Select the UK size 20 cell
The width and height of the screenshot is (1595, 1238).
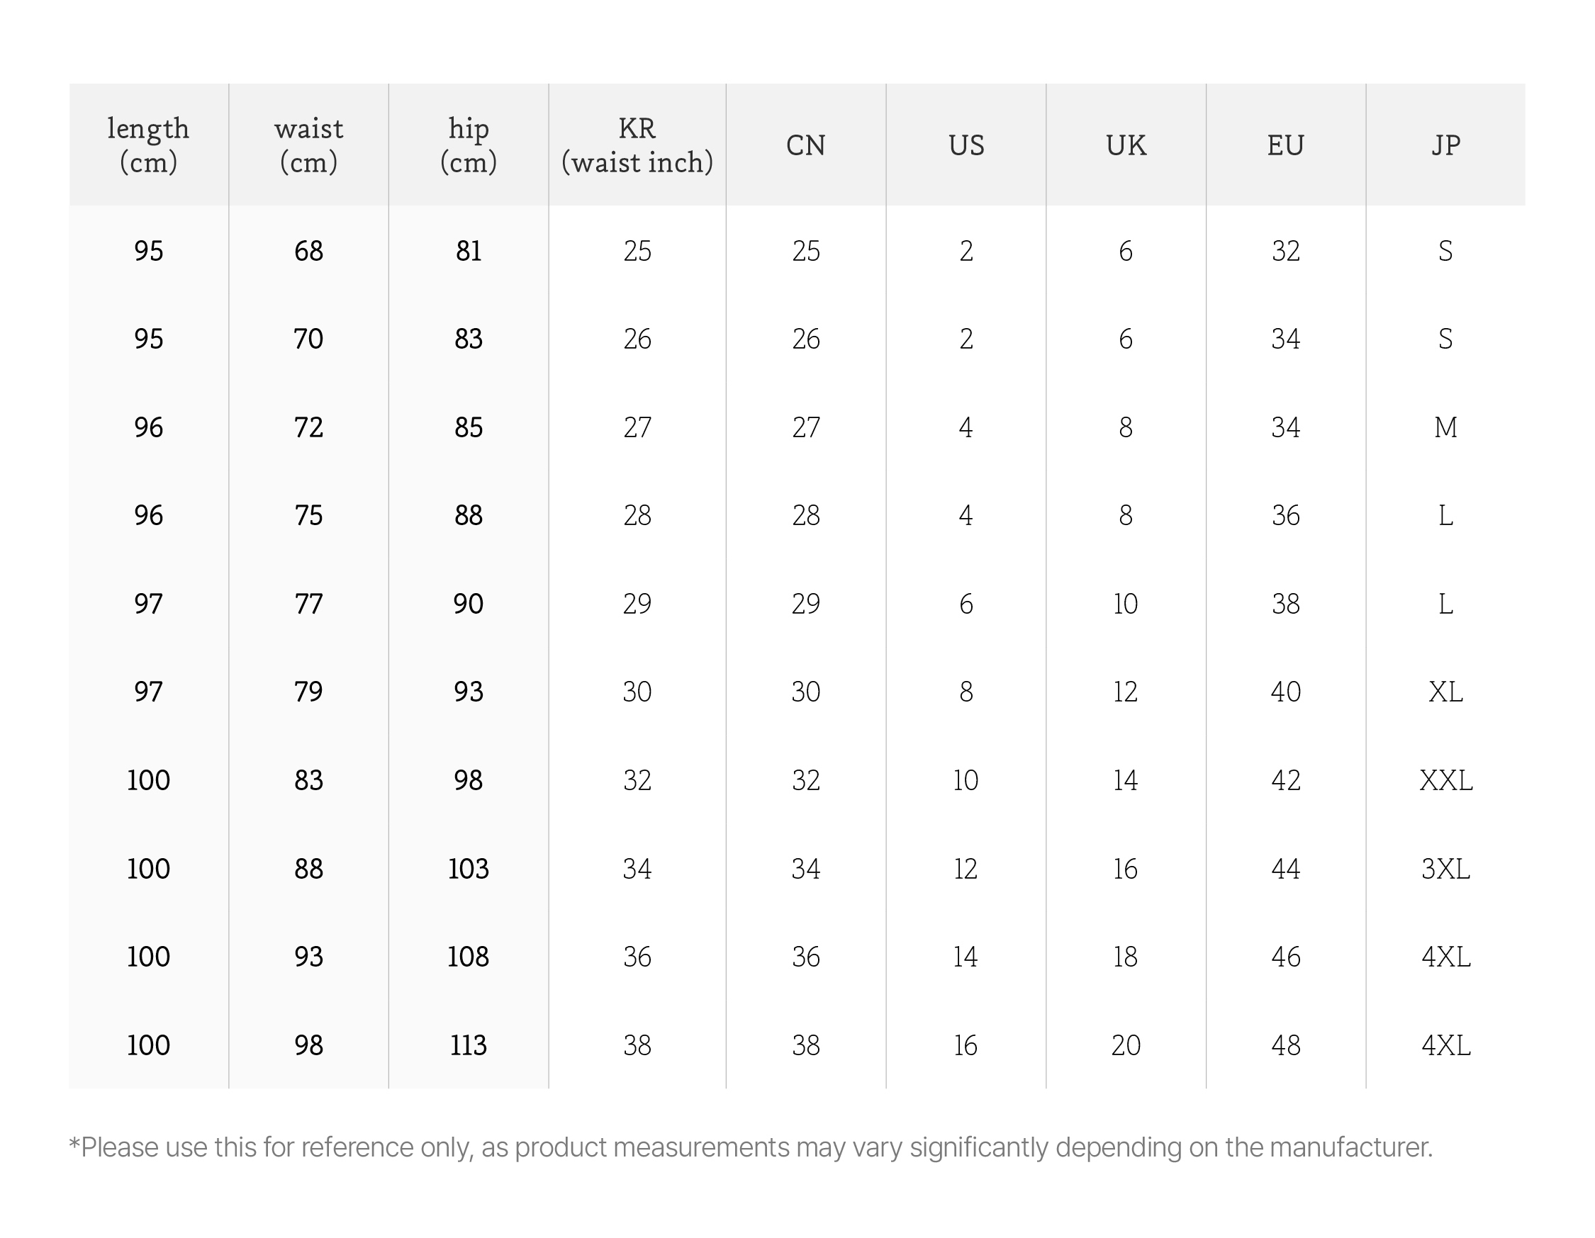[1126, 1045]
